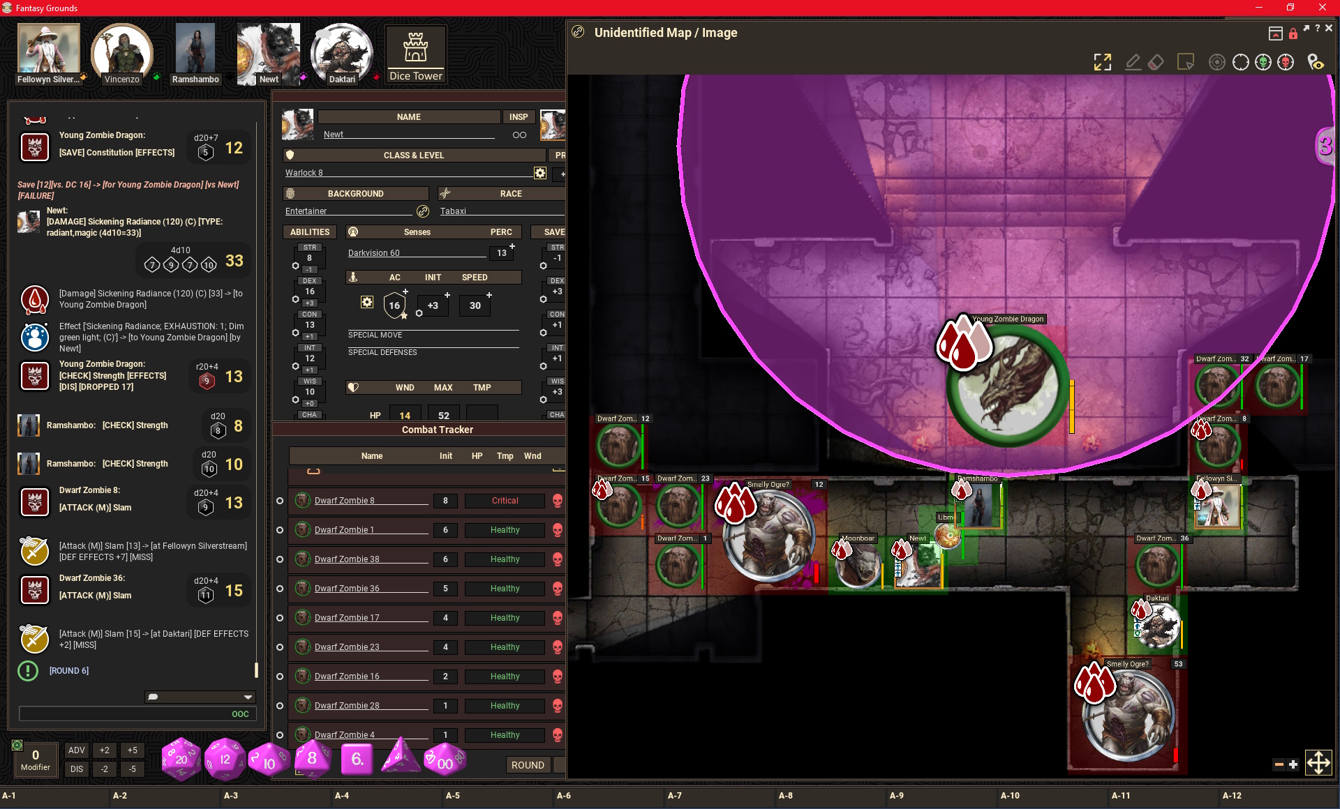Click the map pan move arrows icon

point(1318,762)
